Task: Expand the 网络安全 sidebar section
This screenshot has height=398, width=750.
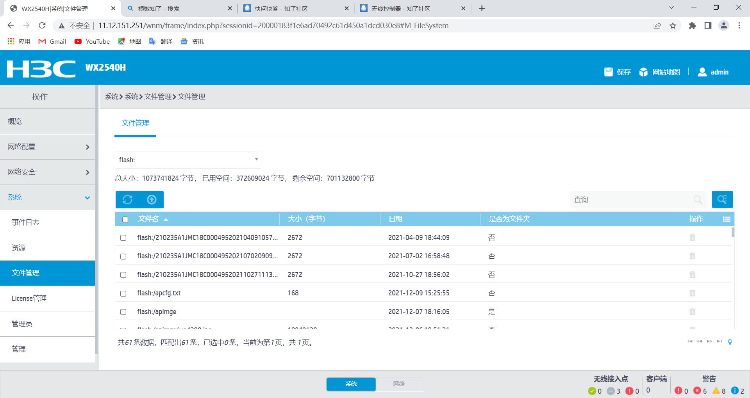Action: pos(48,172)
